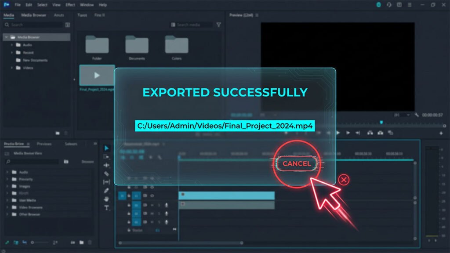Expand the Videos folder in Media Browser tree
450x253 pixels.
[11, 68]
